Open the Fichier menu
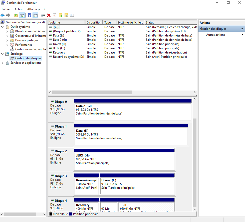Image resolution: width=245 pixels, height=222 pixels. pyautogui.click(x=6, y=9)
